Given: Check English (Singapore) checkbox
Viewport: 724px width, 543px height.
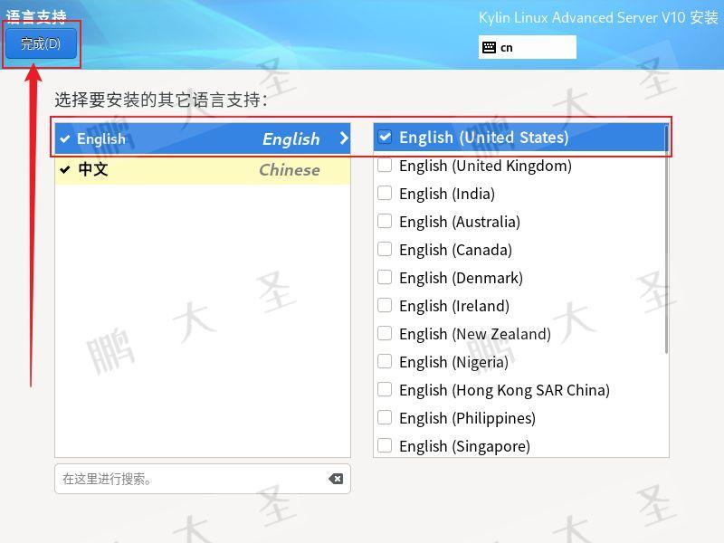Looking at the screenshot, I should tap(385, 446).
